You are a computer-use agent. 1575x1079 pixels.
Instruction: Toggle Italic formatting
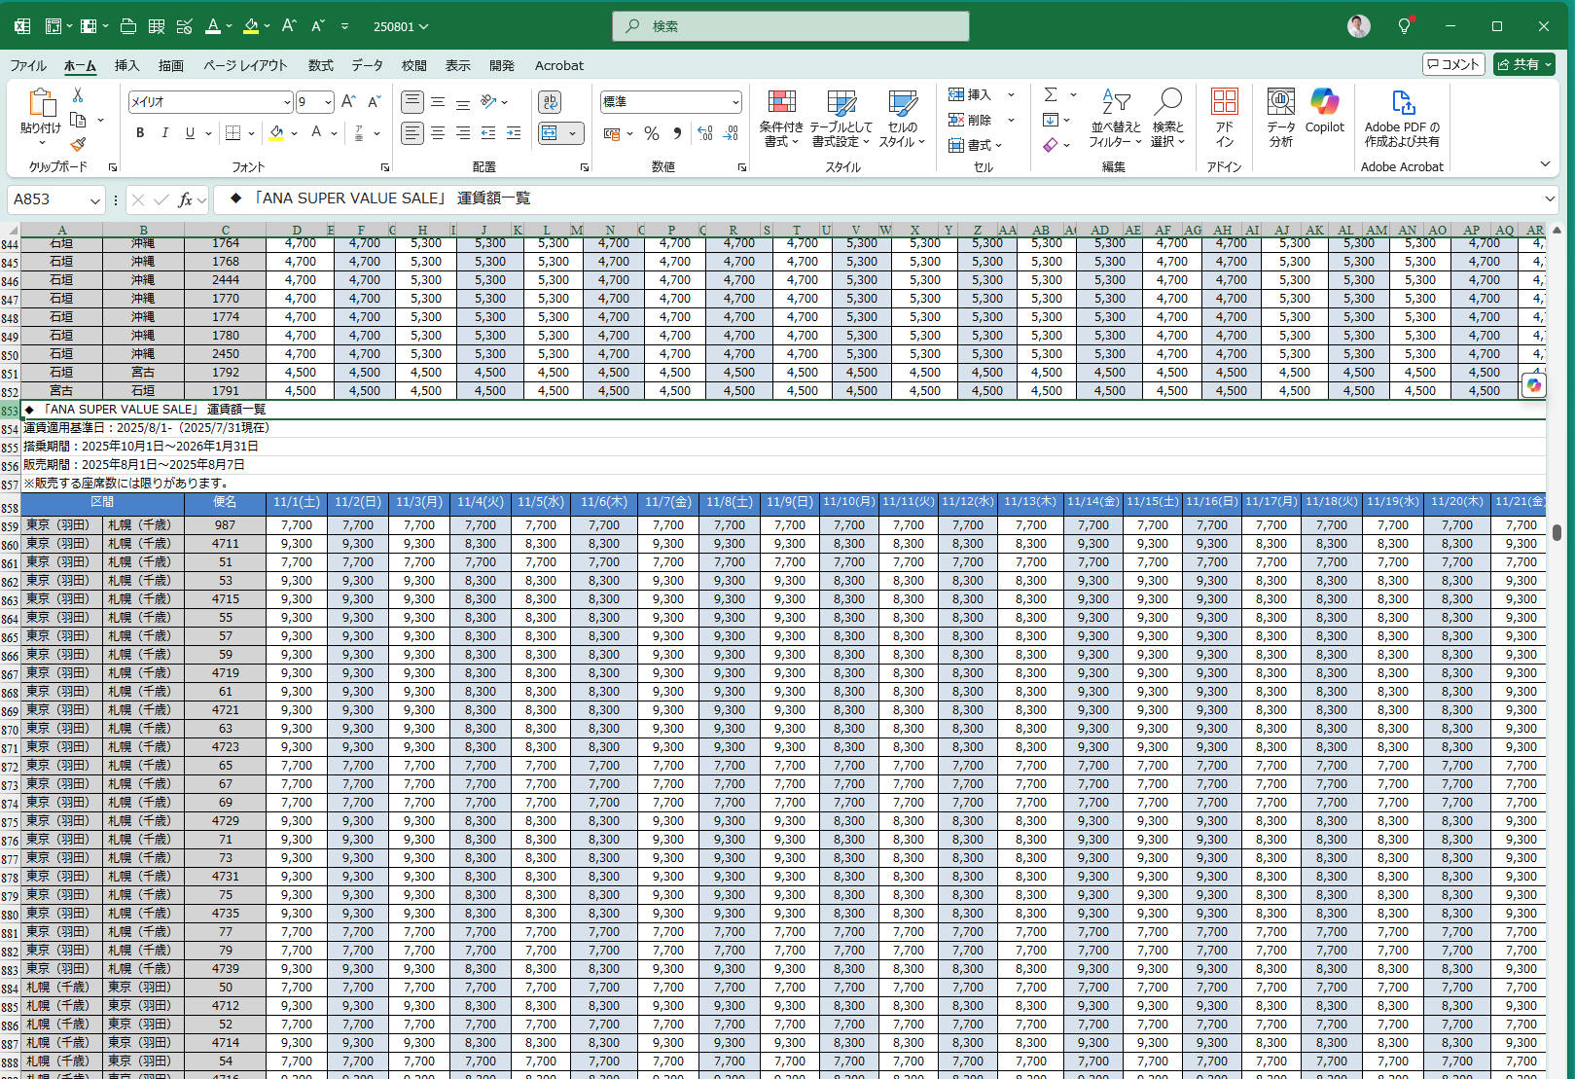pos(165,132)
